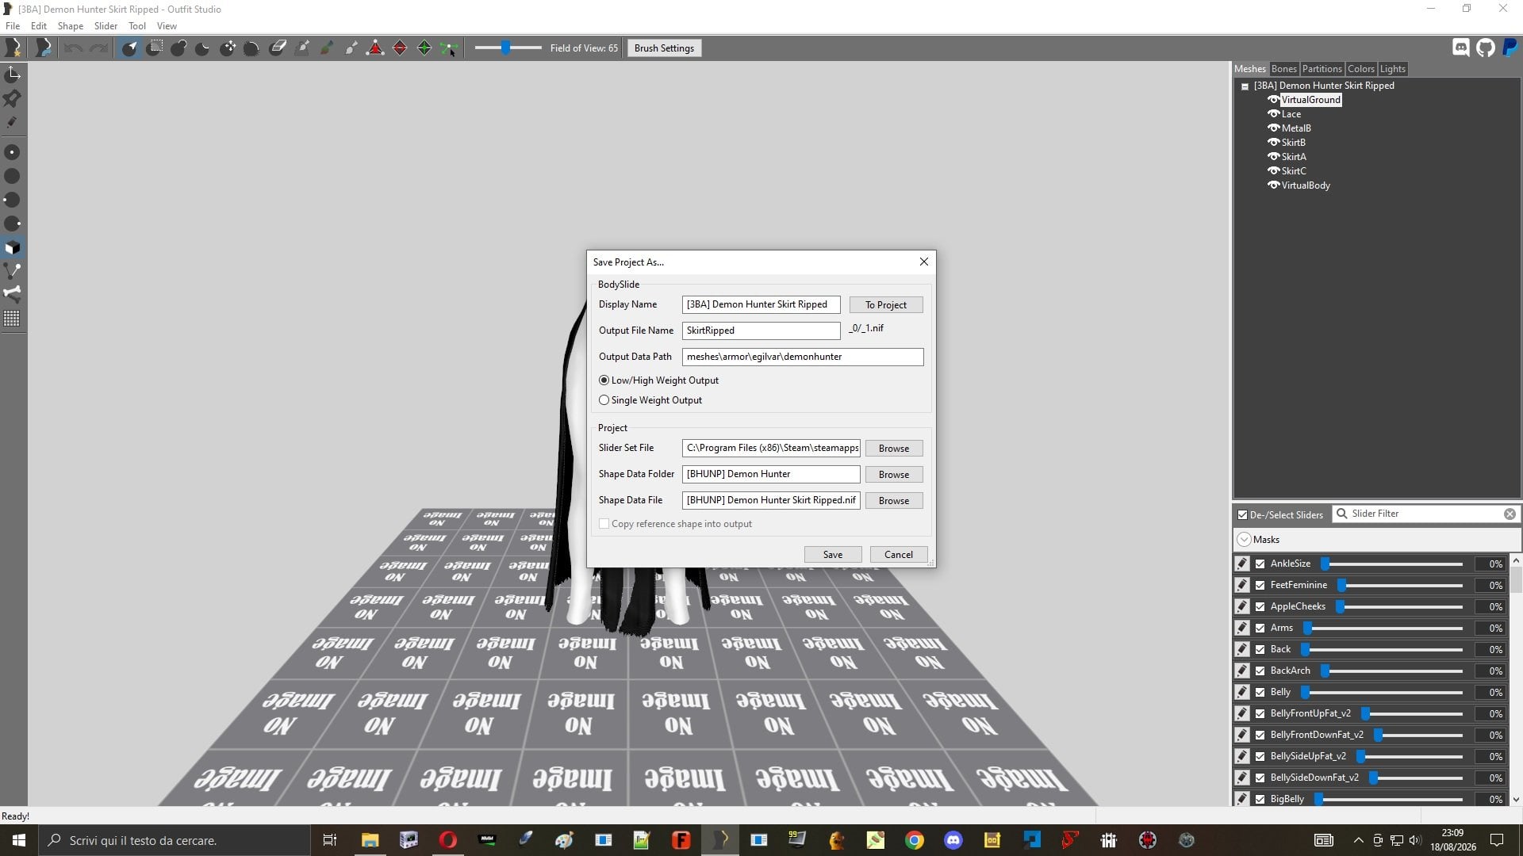Enable the Transform tool in sidebar

point(12,75)
